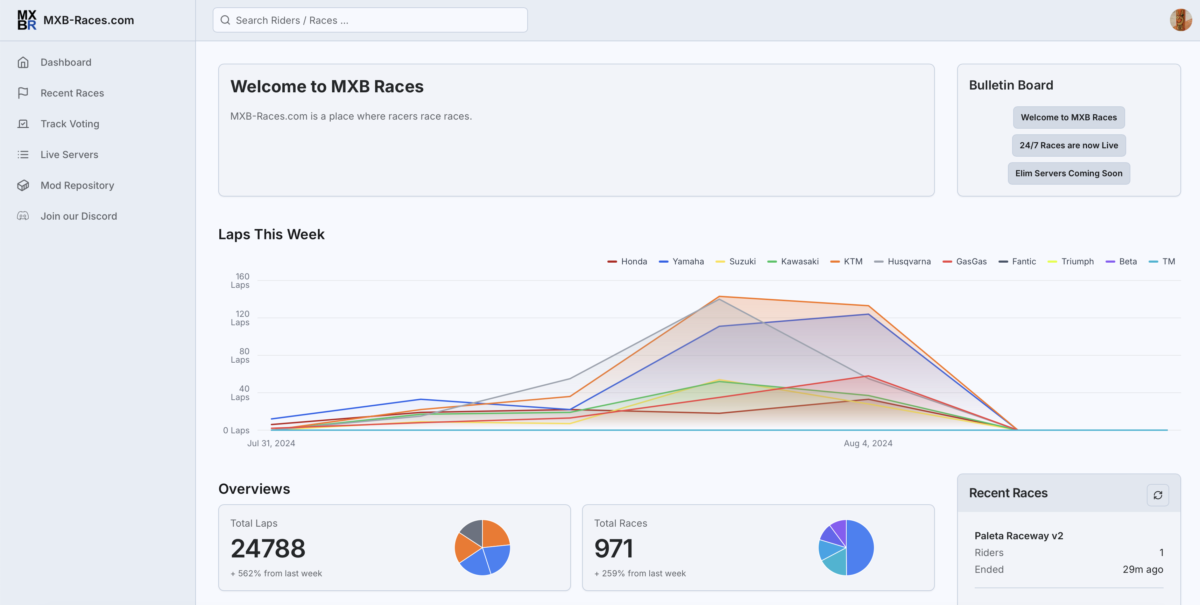Toggle the Honda series in chart legend

click(627, 261)
